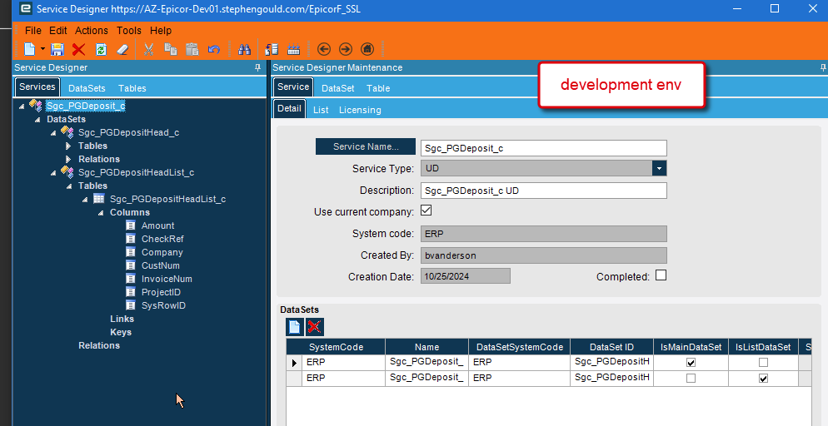The width and height of the screenshot is (828, 426).
Task: Collapse the Sgc_PGDepositHeadList_c dataset node
Action: coord(53,173)
